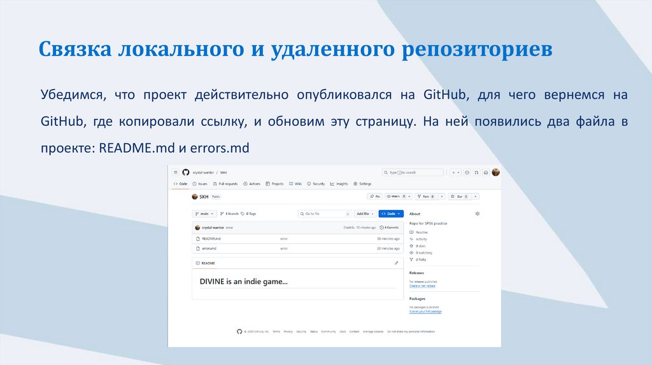Open the footer 'Manage cookies' link
Viewport: 652px width, 365px height.
373,331
